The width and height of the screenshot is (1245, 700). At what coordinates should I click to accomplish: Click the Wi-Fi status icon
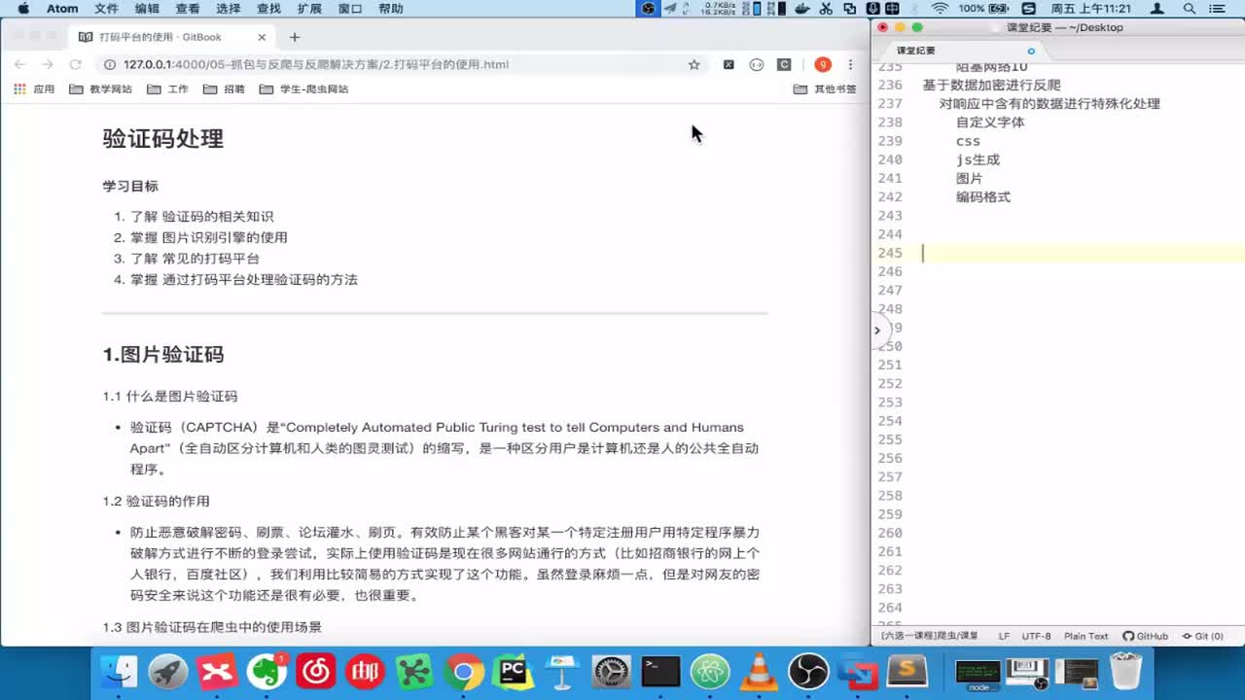click(940, 9)
